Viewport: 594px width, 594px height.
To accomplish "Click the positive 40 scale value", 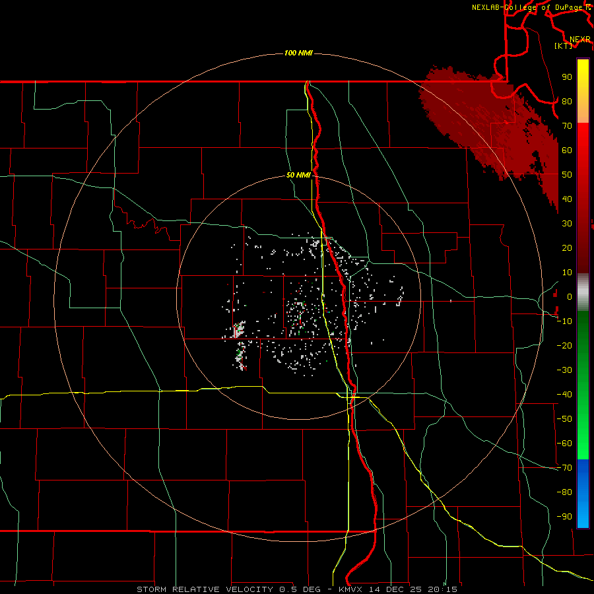I will (x=567, y=199).
